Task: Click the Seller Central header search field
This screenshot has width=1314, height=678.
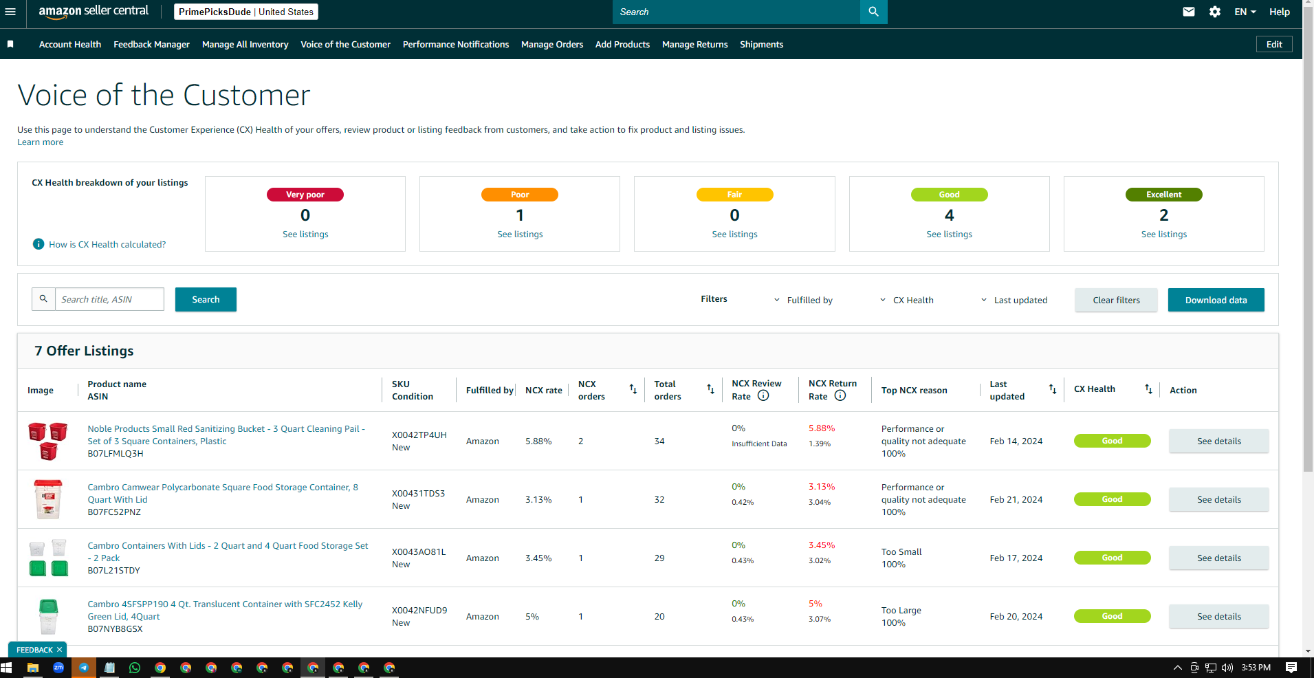Action: pos(736,12)
